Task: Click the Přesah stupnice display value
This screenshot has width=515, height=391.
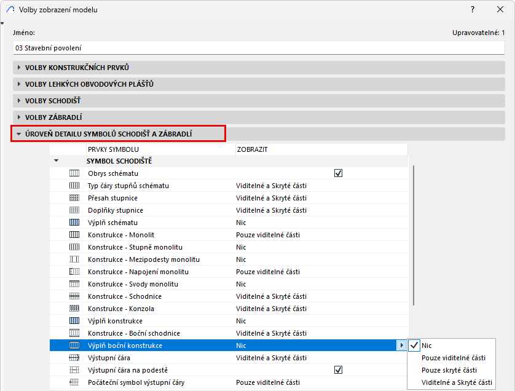Action: [271, 198]
